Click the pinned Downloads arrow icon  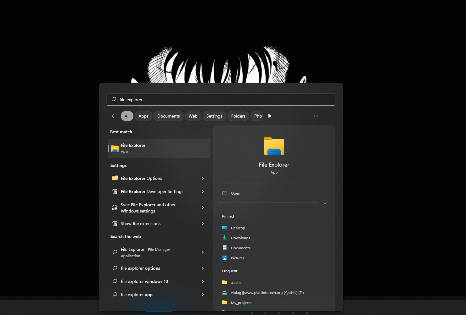coord(225,238)
